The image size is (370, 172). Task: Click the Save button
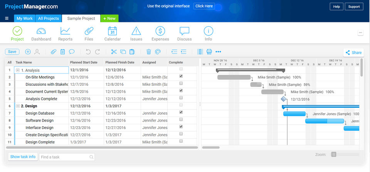point(12,52)
